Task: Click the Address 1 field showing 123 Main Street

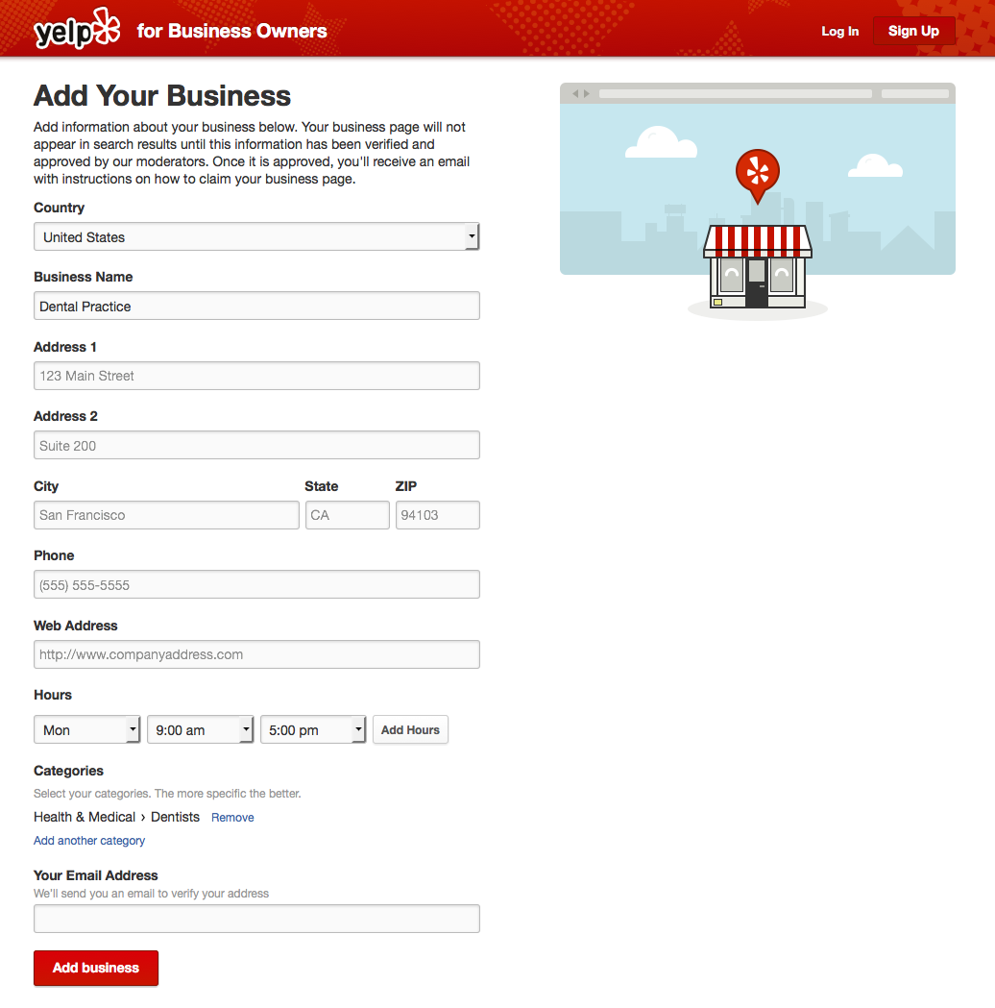Action: click(x=256, y=375)
